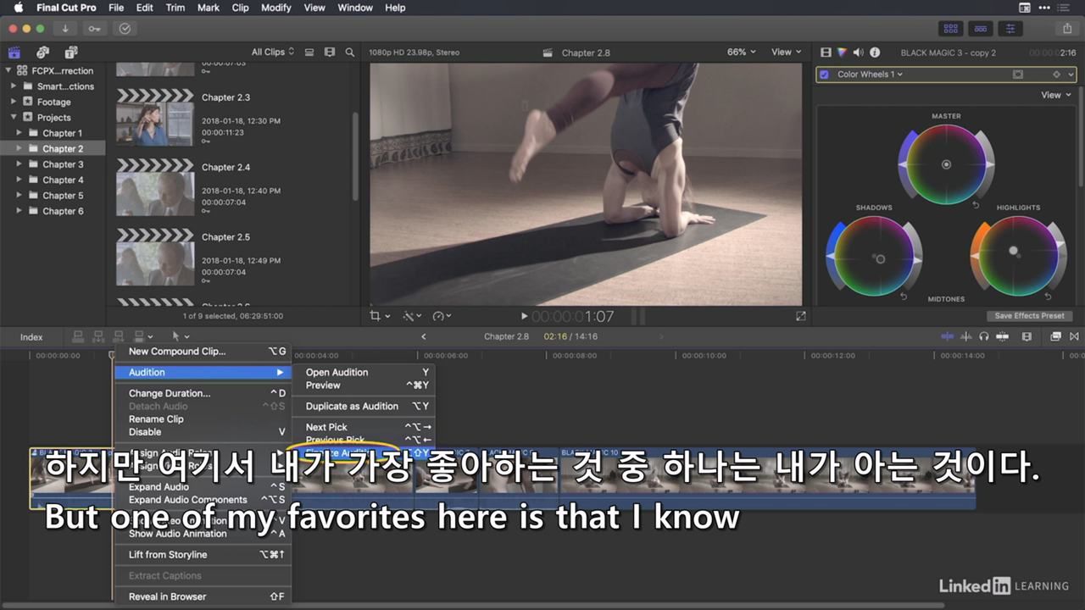Click the browser search magnifier icon

(349, 53)
